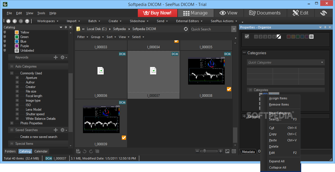Click the image basket icon in bottom toolbar
The image size is (335, 172).
click(x=78, y=151)
